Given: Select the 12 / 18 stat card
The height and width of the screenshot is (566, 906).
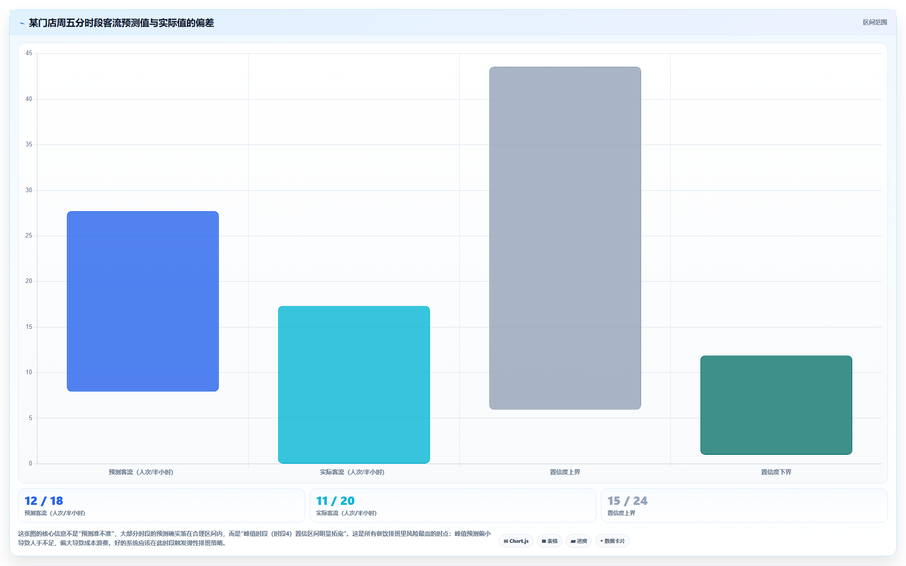Looking at the screenshot, I should pos(161,505).
